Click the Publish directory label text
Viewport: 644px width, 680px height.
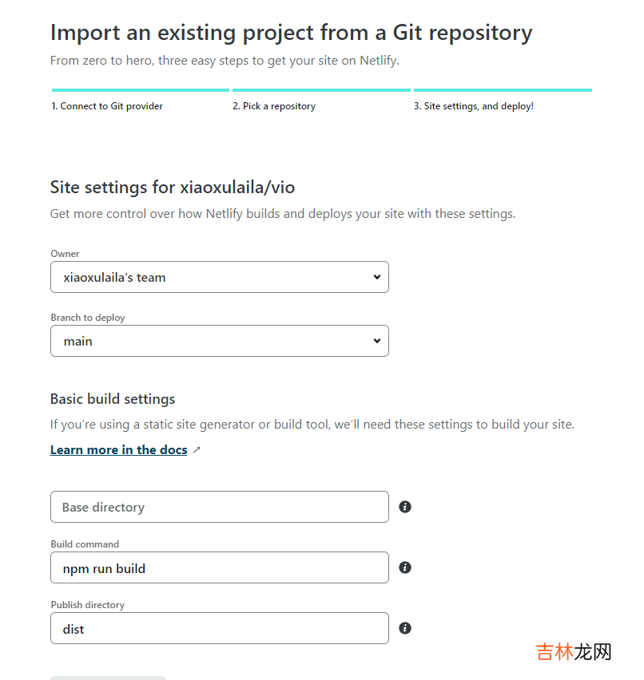pyautogui.click(x=88, y=605)
